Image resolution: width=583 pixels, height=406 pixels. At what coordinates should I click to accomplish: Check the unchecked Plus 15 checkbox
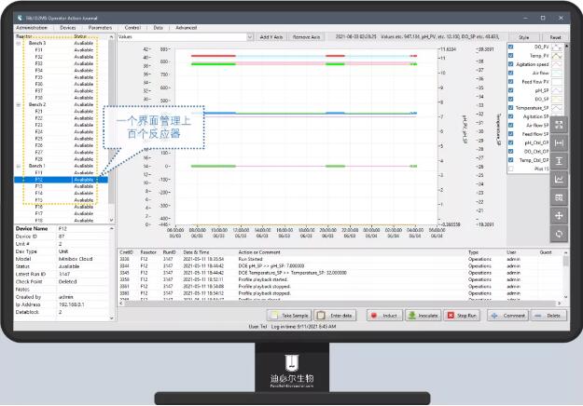click(x=511, y=169)
